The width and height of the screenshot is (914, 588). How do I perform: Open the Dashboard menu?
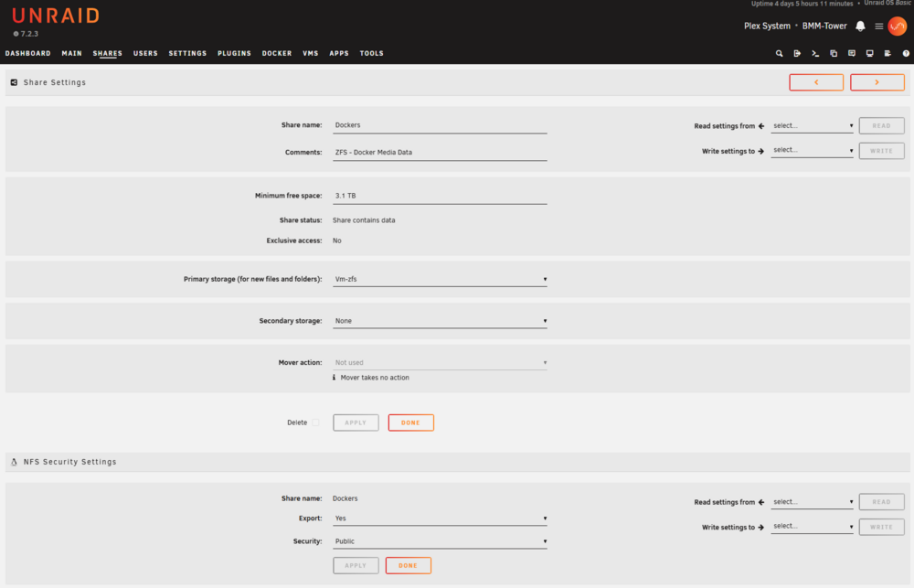28,53
